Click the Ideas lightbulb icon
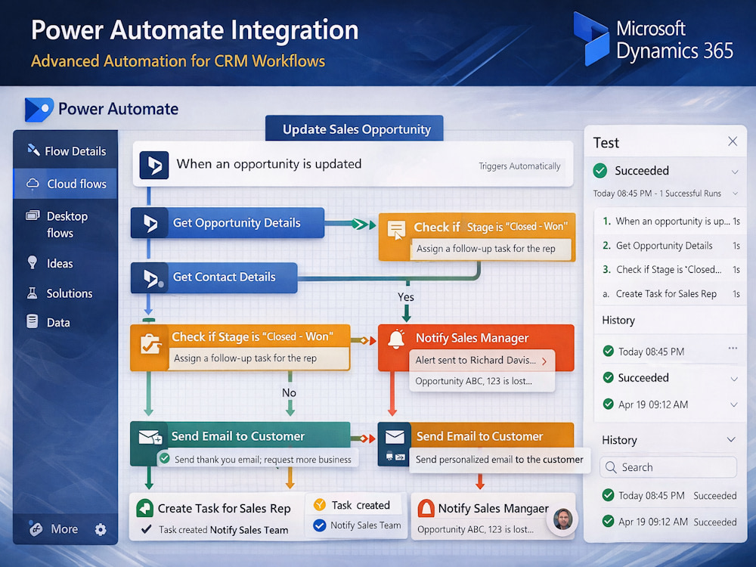Image resolution: width=756 pixels, height=567 pixels. tap(33, 262)
